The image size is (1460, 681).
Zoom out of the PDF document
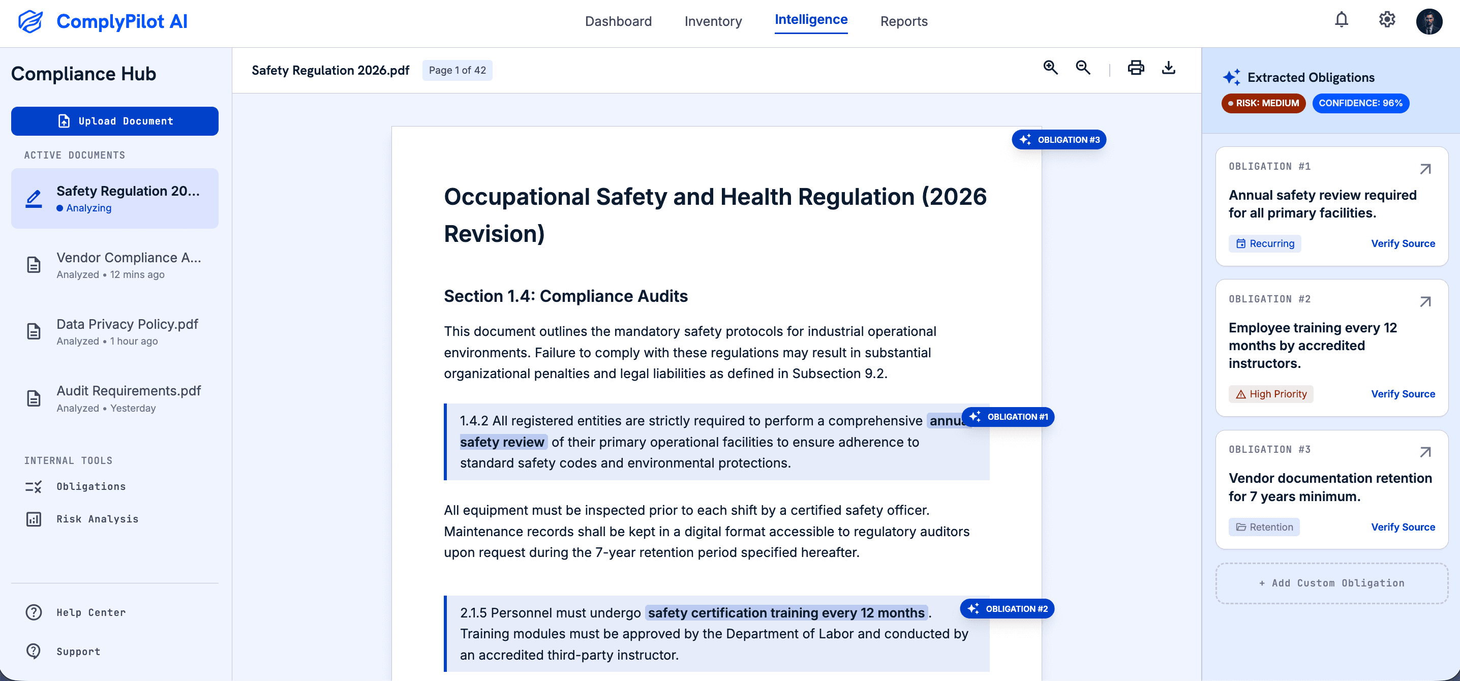pos(1082,68)
